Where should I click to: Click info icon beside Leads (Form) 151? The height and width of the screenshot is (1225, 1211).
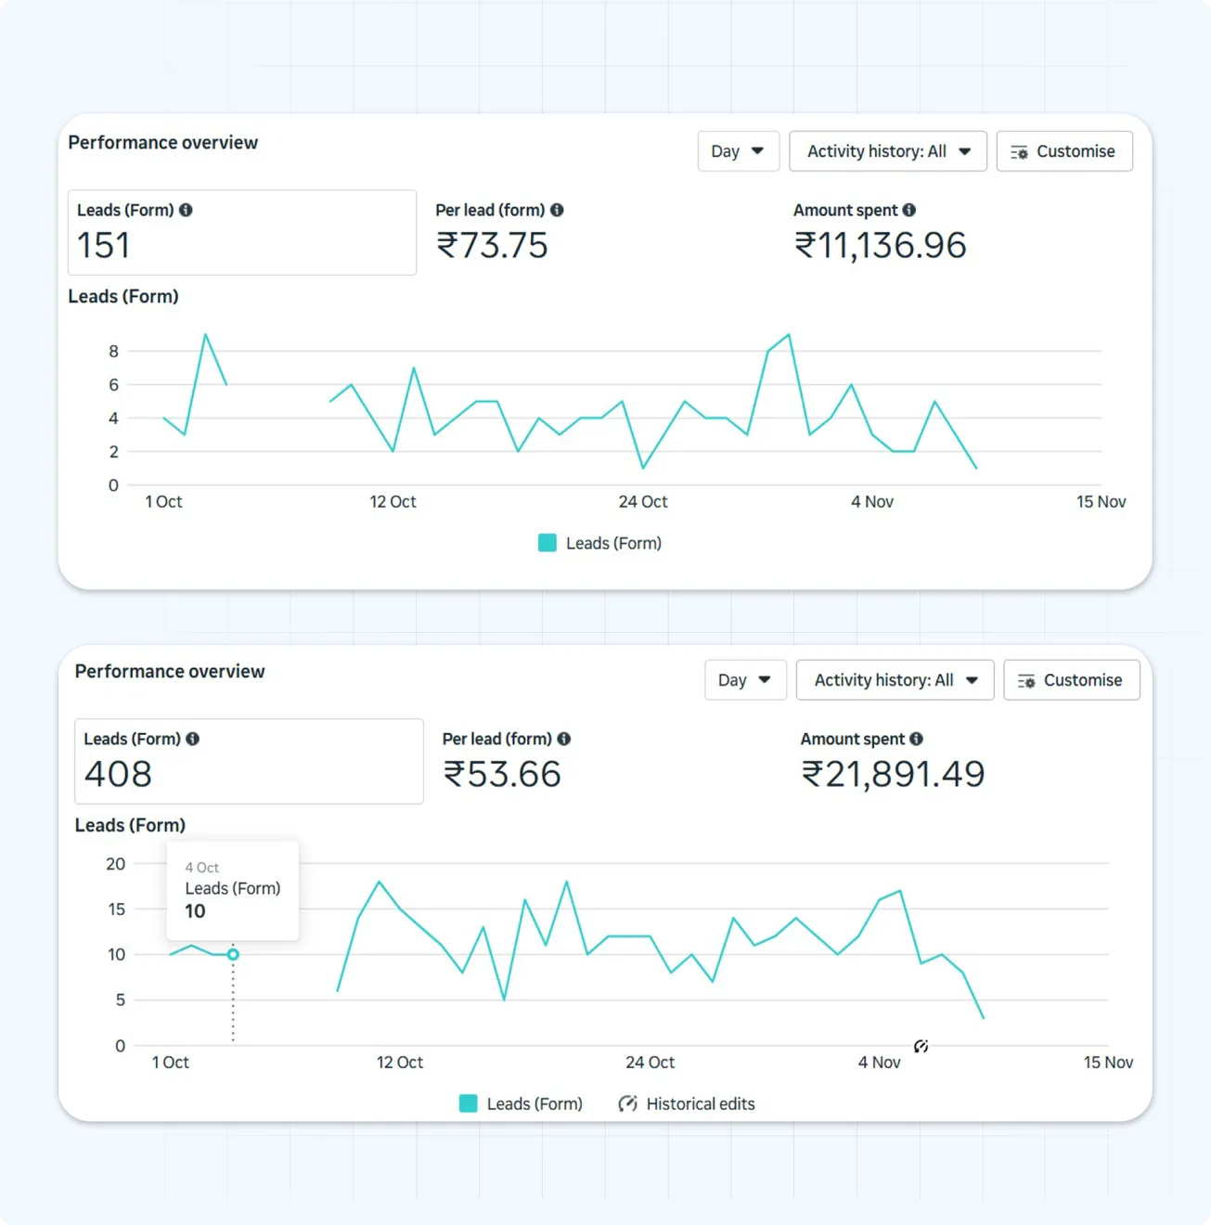coord(186,211)
